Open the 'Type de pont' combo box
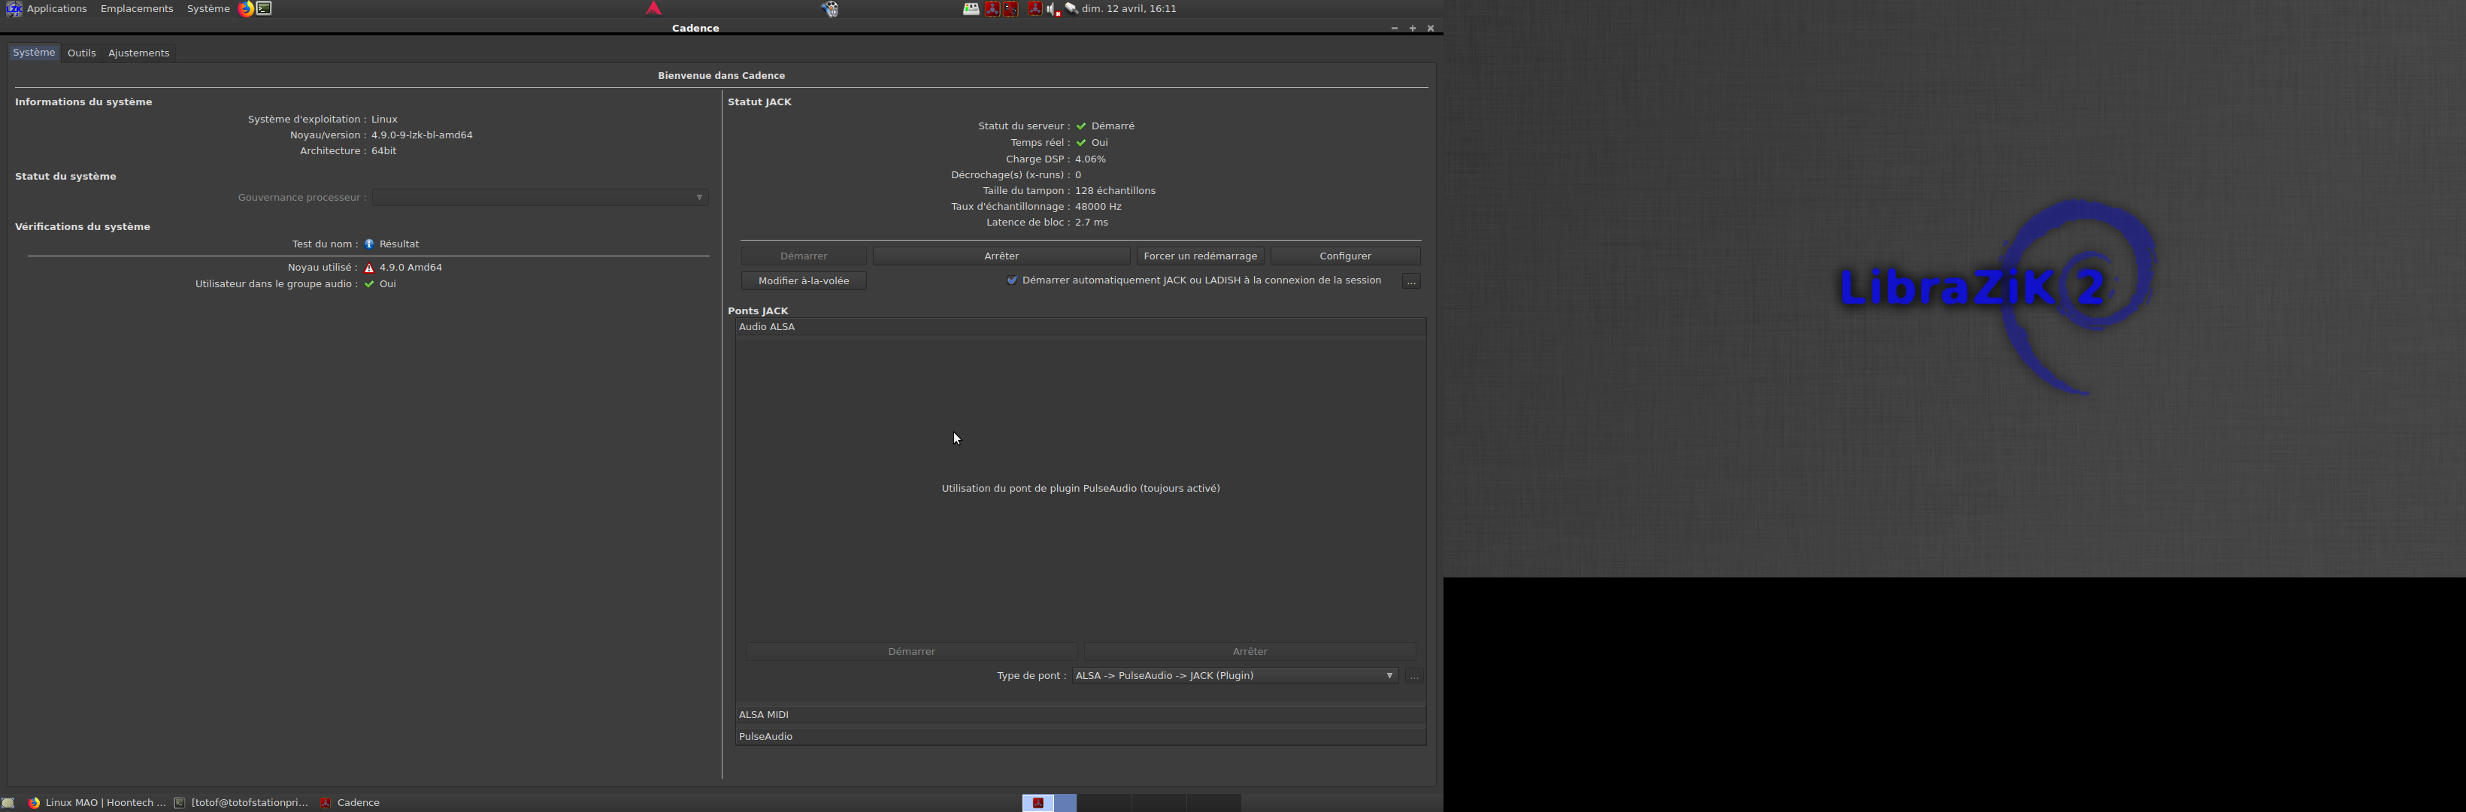2466x812 pixels. 1234,676
